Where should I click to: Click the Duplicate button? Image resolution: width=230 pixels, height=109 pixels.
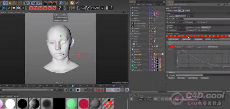(205, 78)
